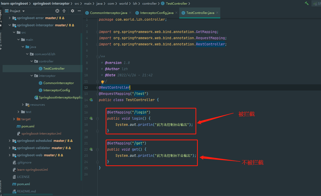Click gutter icon beside login method
This screenshot has height=196, width=321.
(91, 118)
